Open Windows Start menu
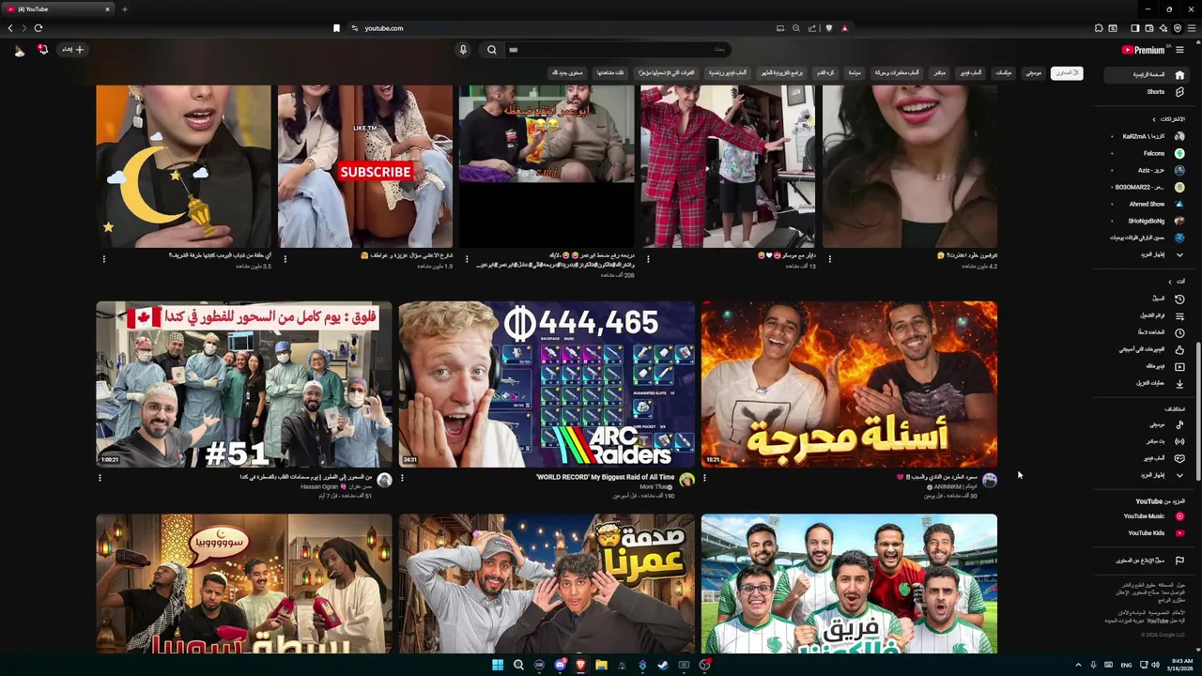The width and height of the screenshot is (1202, 676). point(497,665)
